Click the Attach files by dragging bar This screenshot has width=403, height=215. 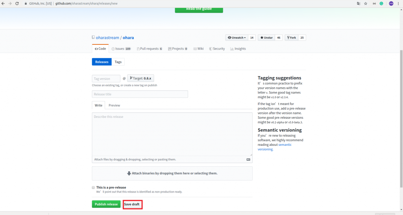(x=172, y=159)
